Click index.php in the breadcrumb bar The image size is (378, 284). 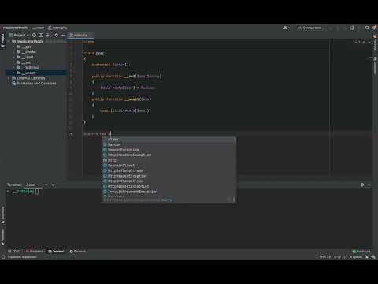(x=57, y=28)
